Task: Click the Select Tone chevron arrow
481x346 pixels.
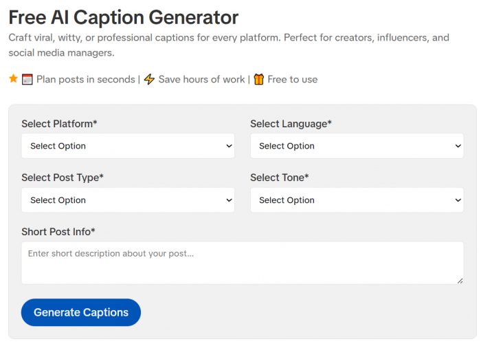Action: tap(458, 200)
